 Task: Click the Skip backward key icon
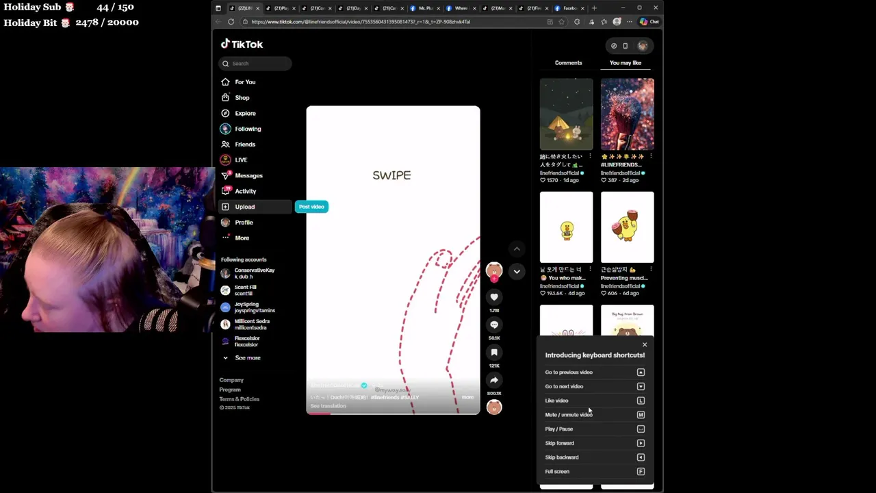pyautogui.click(x=641, y=457)
